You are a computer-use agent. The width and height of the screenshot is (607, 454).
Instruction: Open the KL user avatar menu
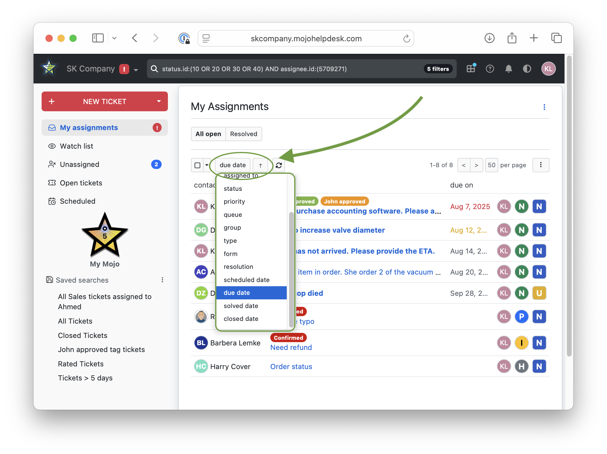548,69
